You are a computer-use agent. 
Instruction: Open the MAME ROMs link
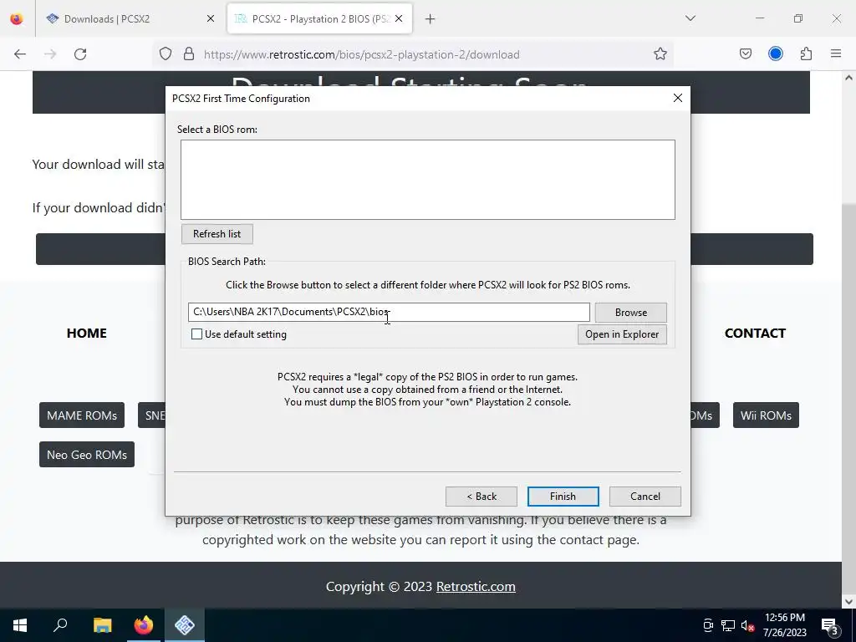[x=82, y=415]
